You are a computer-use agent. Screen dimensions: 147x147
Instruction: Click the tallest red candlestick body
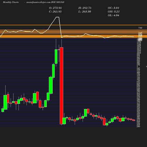point(61,86)
